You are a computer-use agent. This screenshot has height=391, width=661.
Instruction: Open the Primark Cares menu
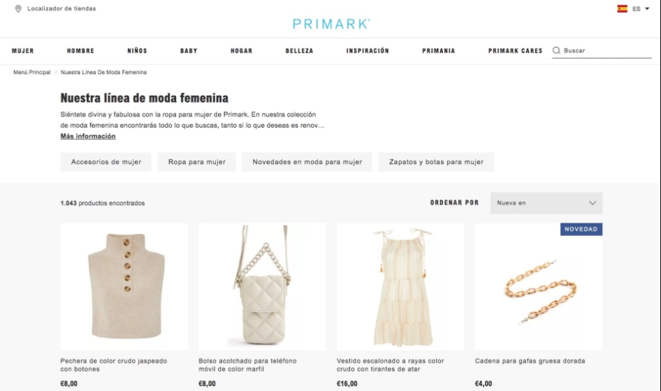[515, 51]
